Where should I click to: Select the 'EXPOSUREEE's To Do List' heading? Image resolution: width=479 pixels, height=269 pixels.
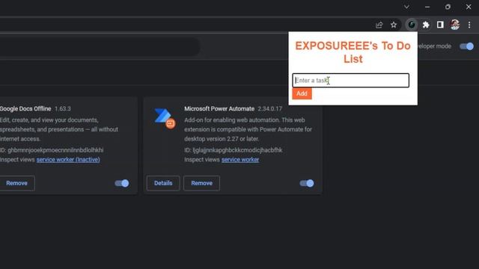[353, 52]
